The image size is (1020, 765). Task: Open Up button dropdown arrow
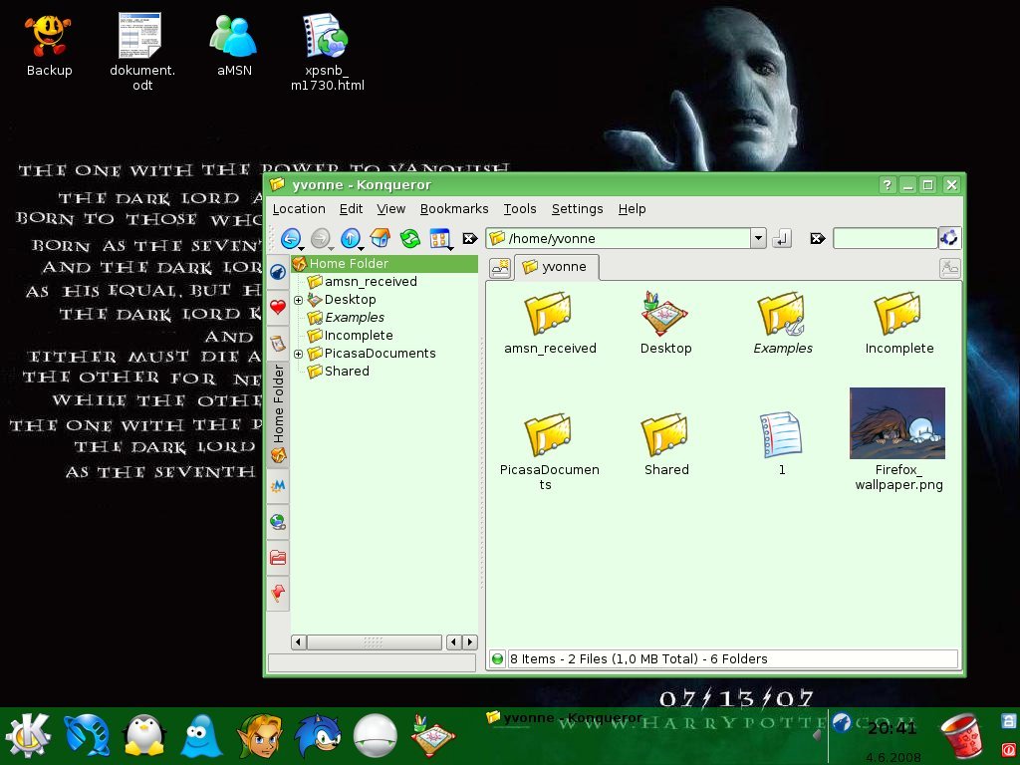pos(361,248)
